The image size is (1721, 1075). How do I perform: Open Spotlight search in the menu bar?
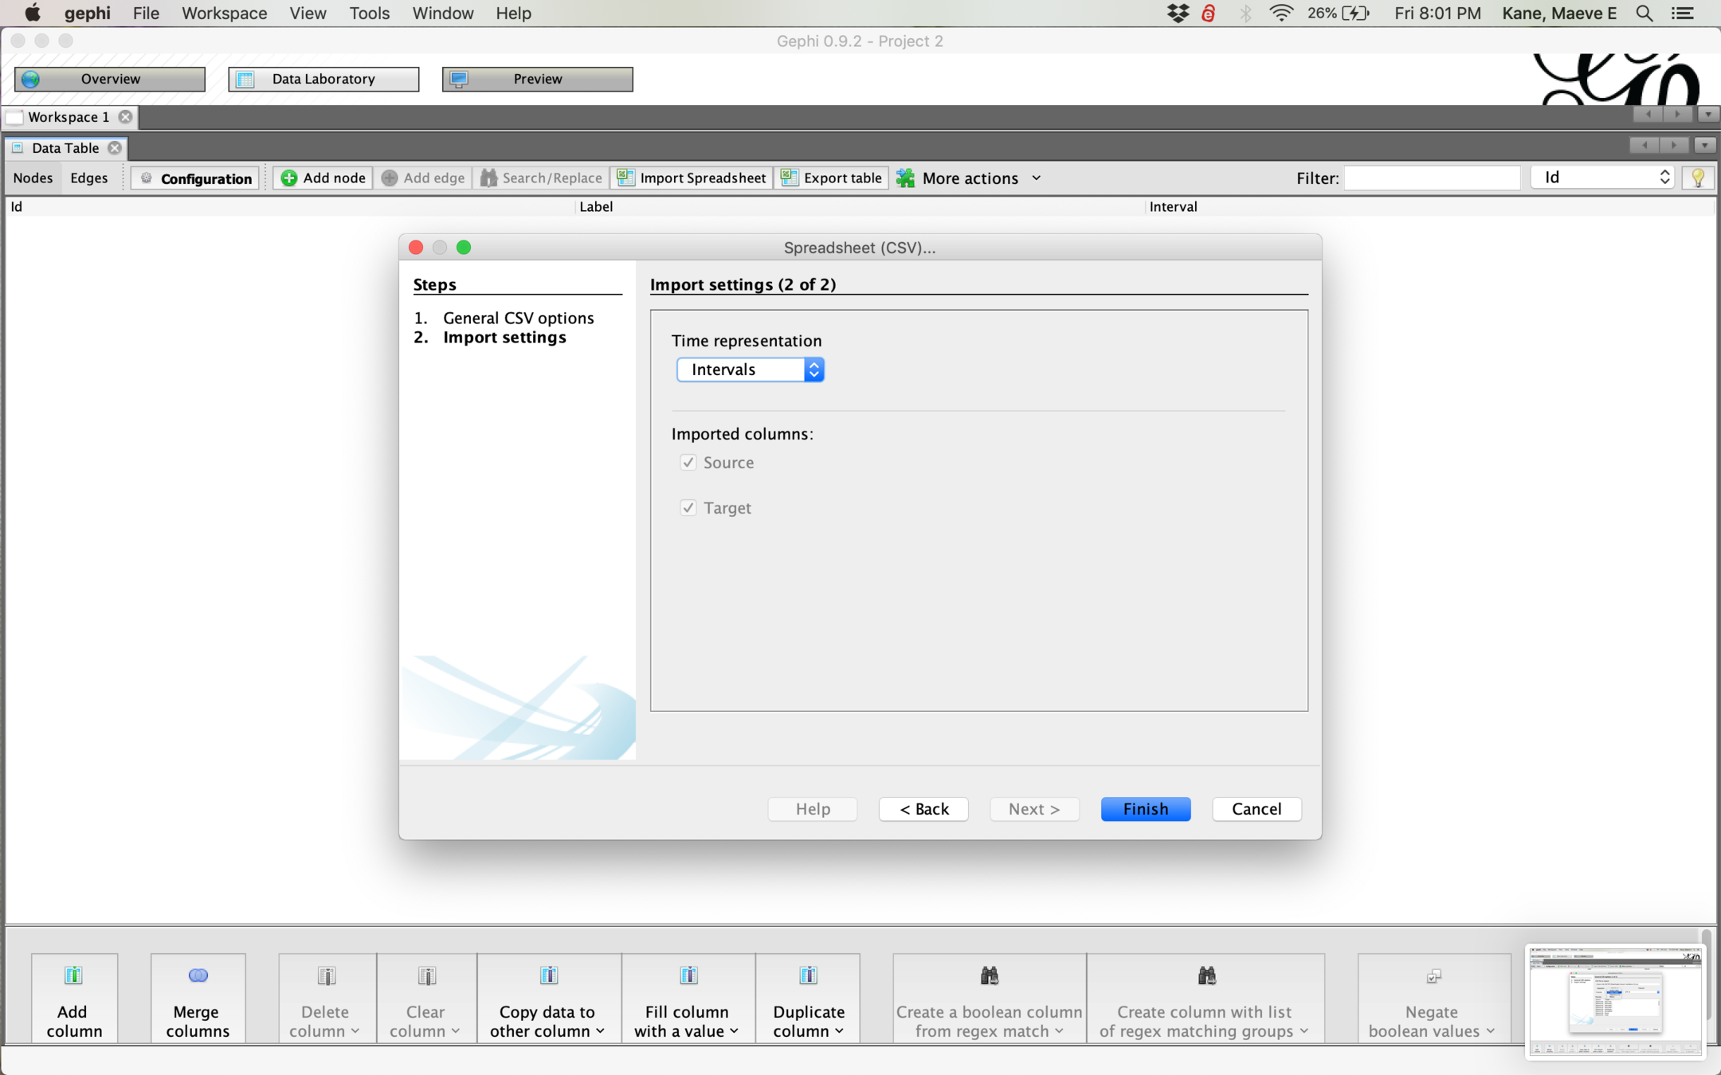(x=1644, y=14)
